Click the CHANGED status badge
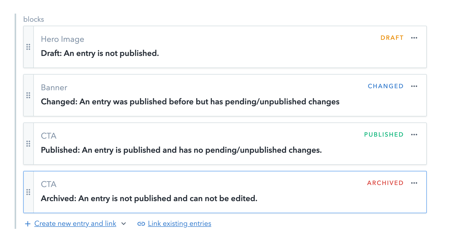The image size is (452, 248). [385, 86]
